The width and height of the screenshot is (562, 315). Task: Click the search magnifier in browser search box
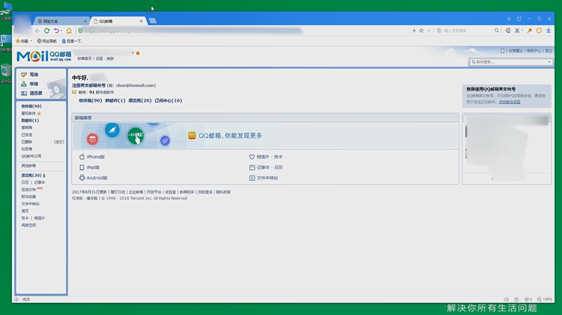click(x=497, y=31)
